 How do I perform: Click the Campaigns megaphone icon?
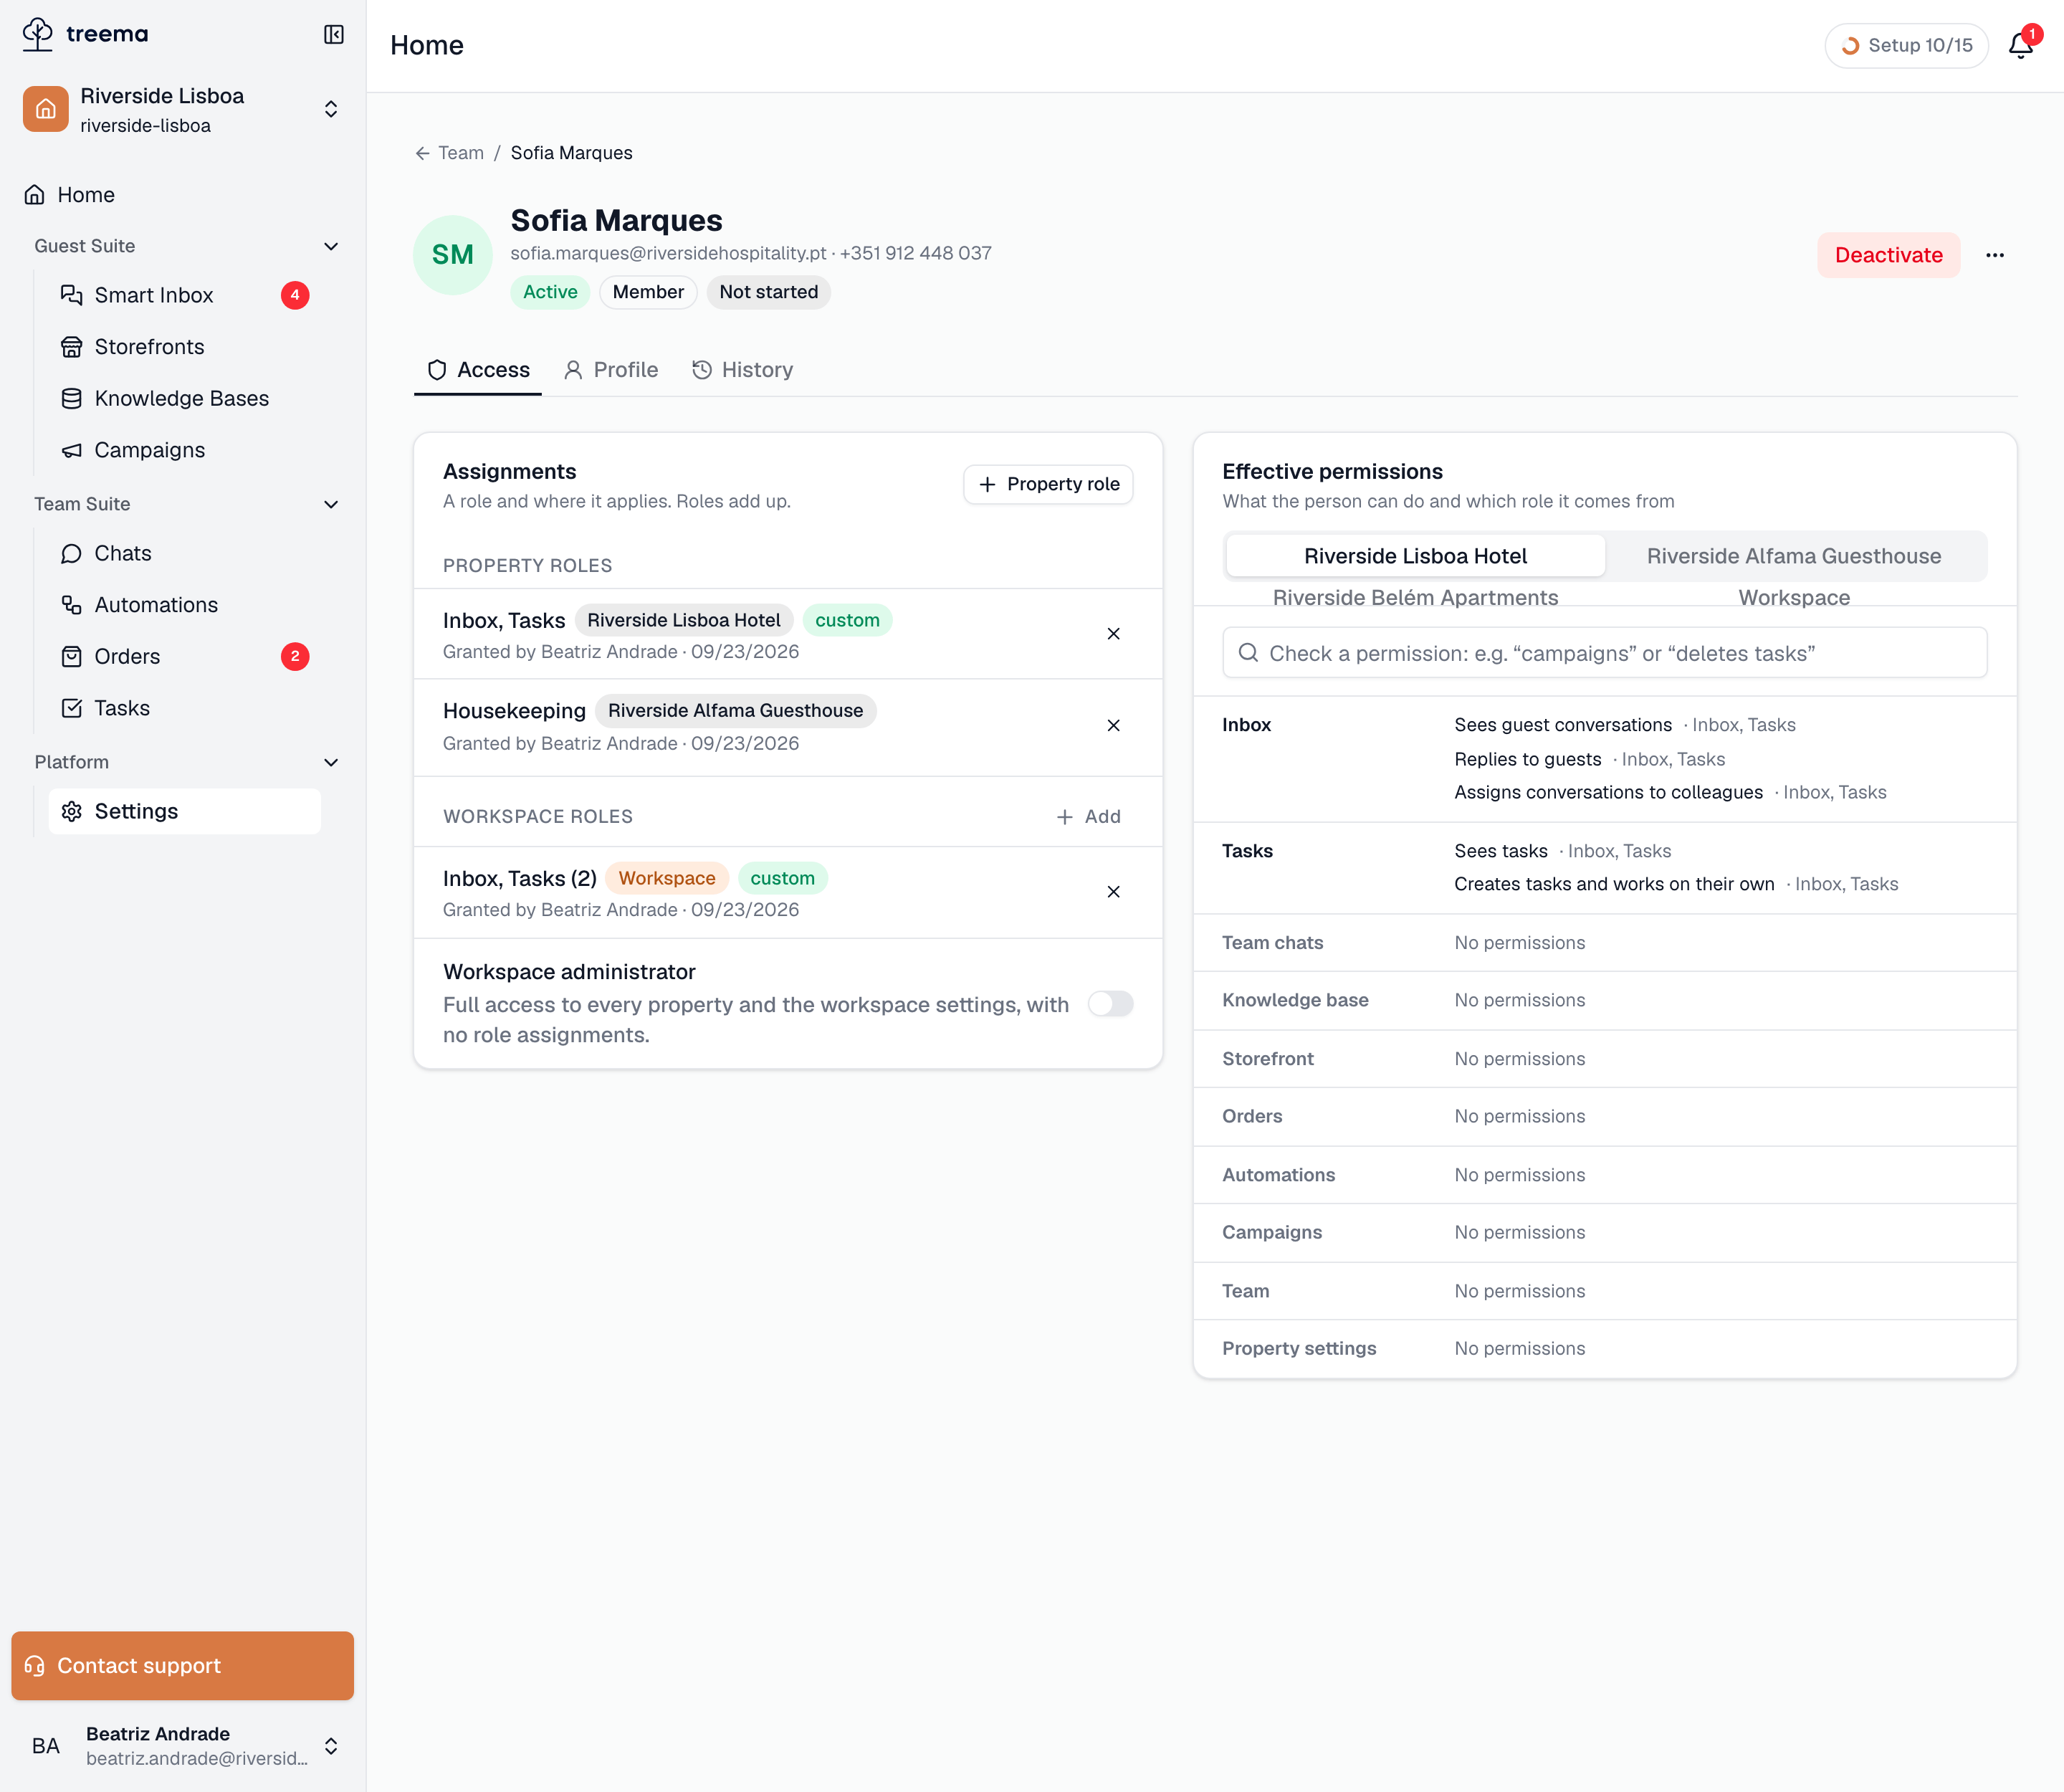click(x=71, y=450)
